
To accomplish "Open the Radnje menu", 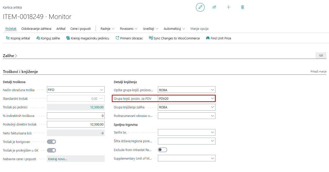I will (x=107, y=29).
